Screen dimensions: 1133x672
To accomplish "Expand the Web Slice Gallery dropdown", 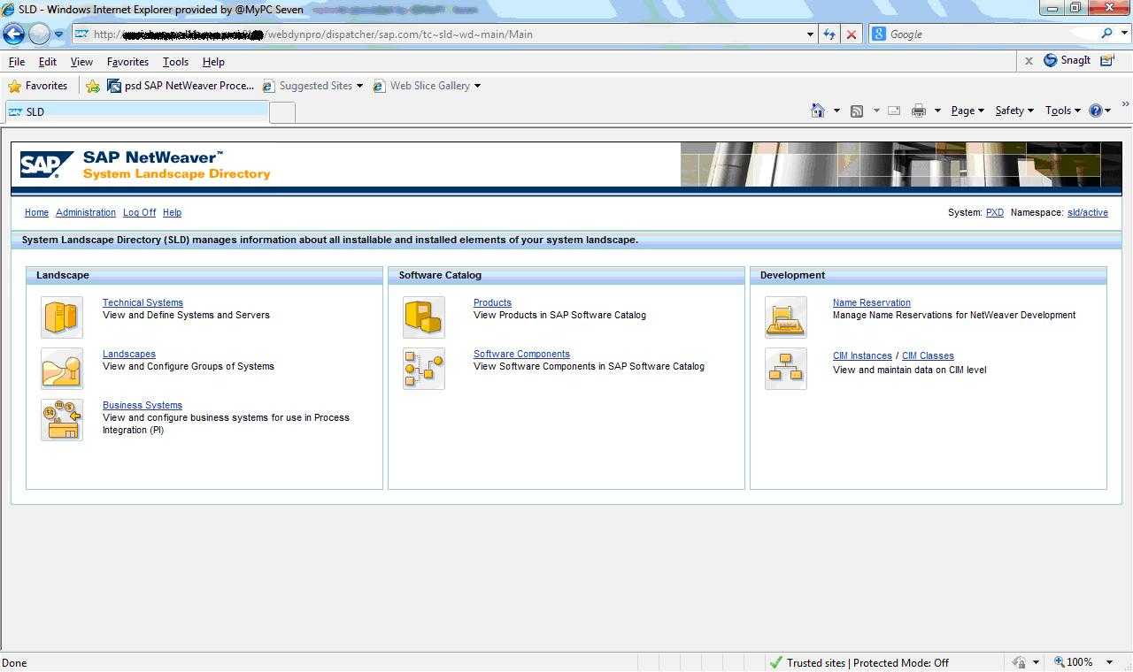I will (x=477, y=86).
